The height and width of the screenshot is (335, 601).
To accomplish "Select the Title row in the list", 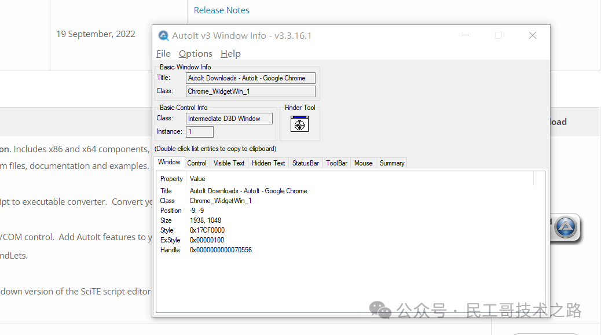I will click(x=350, y=191).
